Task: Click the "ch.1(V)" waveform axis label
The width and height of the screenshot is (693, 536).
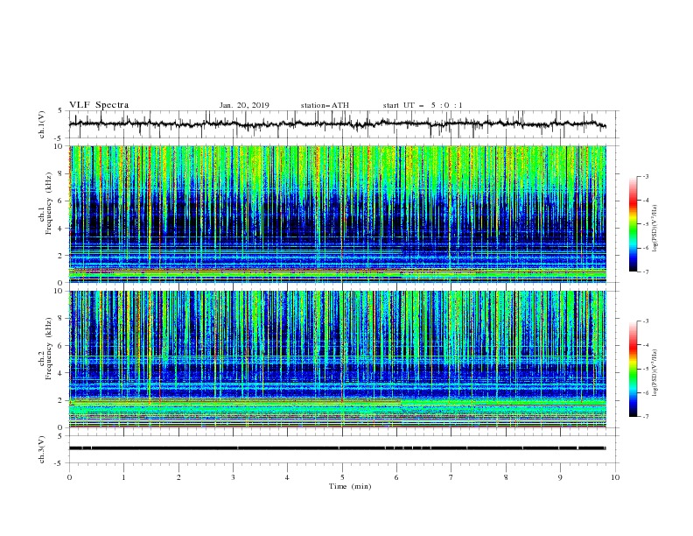Action: coord(42,124)
